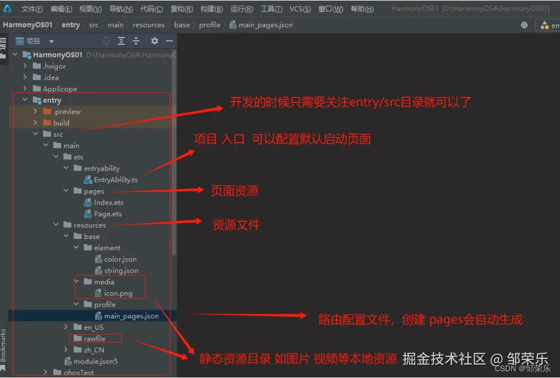Click the target locate icon in navigation bar
This screenshot has width=560, height=378.
pyautogui.click(x=524, y=25)
